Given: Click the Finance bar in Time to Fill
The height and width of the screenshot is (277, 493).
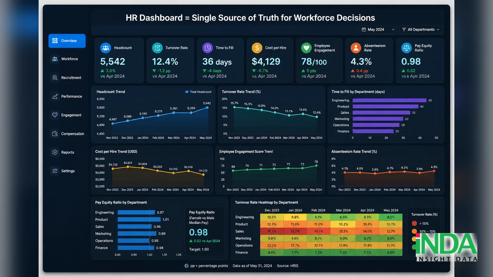Looking at the screenshot, I should point(373,131).
